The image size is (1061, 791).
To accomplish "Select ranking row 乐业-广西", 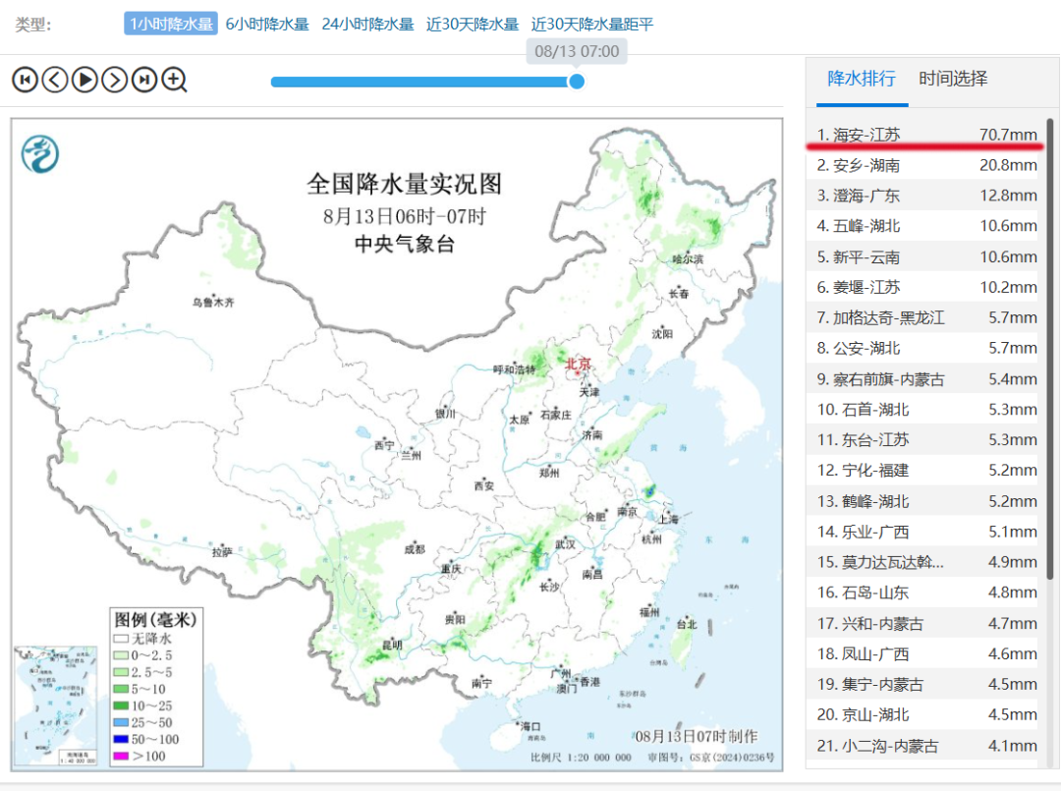I will [x=922, y=532].
